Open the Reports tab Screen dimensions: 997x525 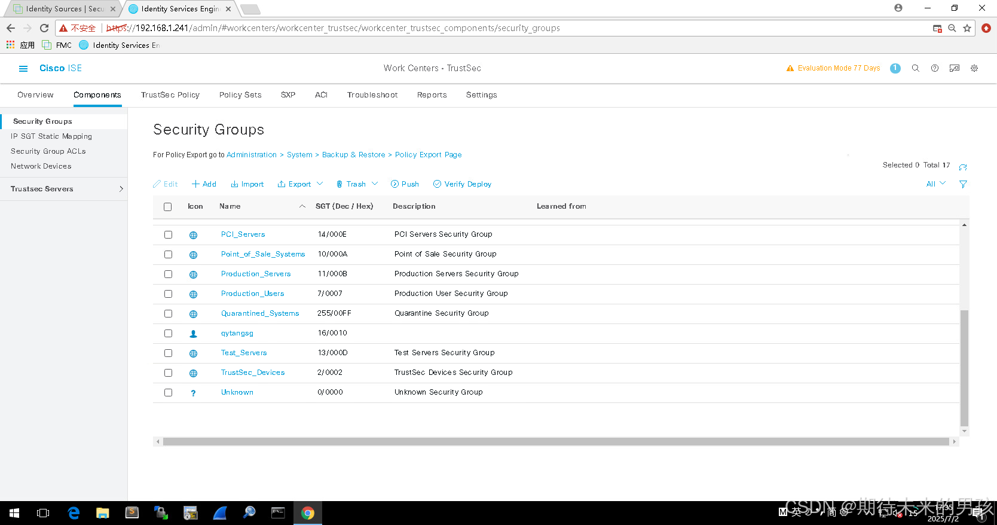(432, 95)
